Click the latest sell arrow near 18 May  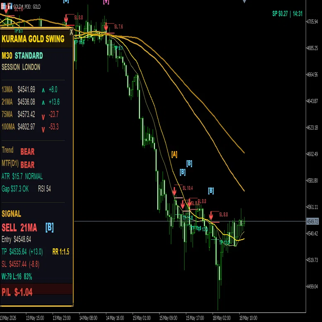(x=211, y=216)
